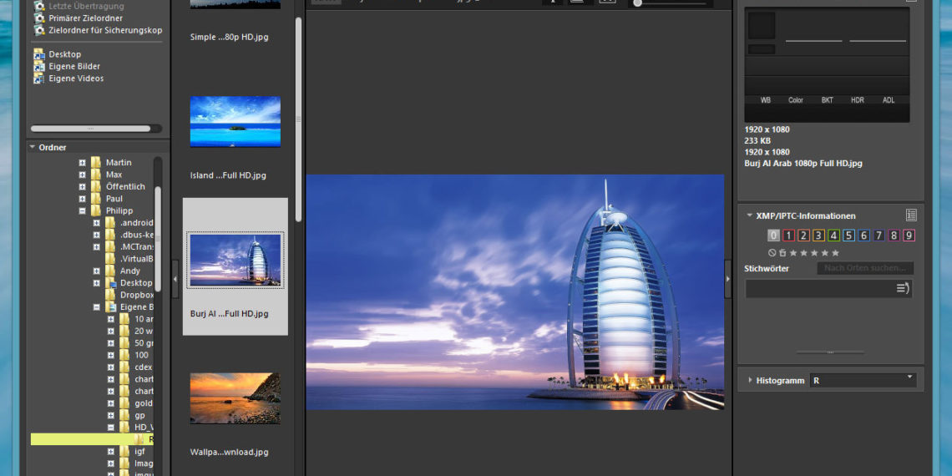Image resolution: width=952 pixels, height=476 pixels.
Task: Select the Island ...Full HD.jpg thumbnail
Action: pyautogui.click(x=235, y=121)
